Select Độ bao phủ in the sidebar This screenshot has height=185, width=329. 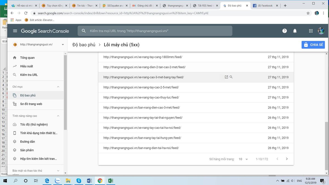click(x=35, y=95)
